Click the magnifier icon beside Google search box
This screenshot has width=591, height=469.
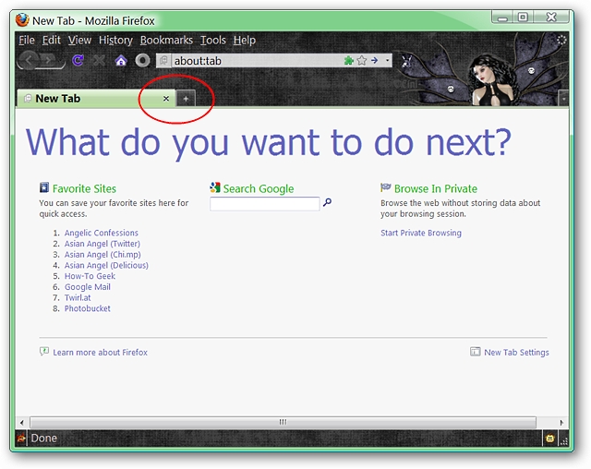[x=327, y=203]
